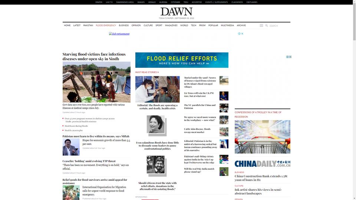Open relief goods for flood survivors headline
This screenshot has width=356, height=200.
click(95, 181)
